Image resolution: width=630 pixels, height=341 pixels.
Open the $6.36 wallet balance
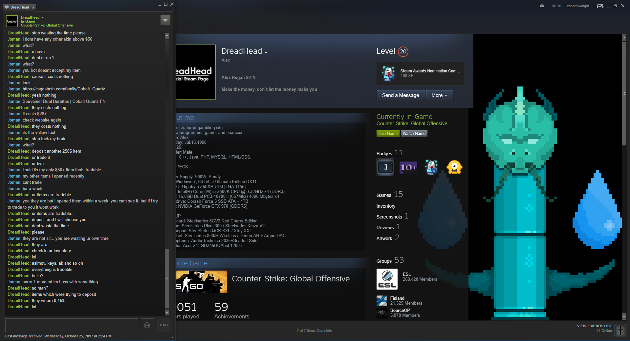tap(556, 6)
